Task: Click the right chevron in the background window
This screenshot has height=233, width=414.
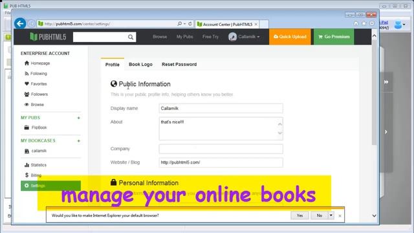Action: tap(386, 132)
